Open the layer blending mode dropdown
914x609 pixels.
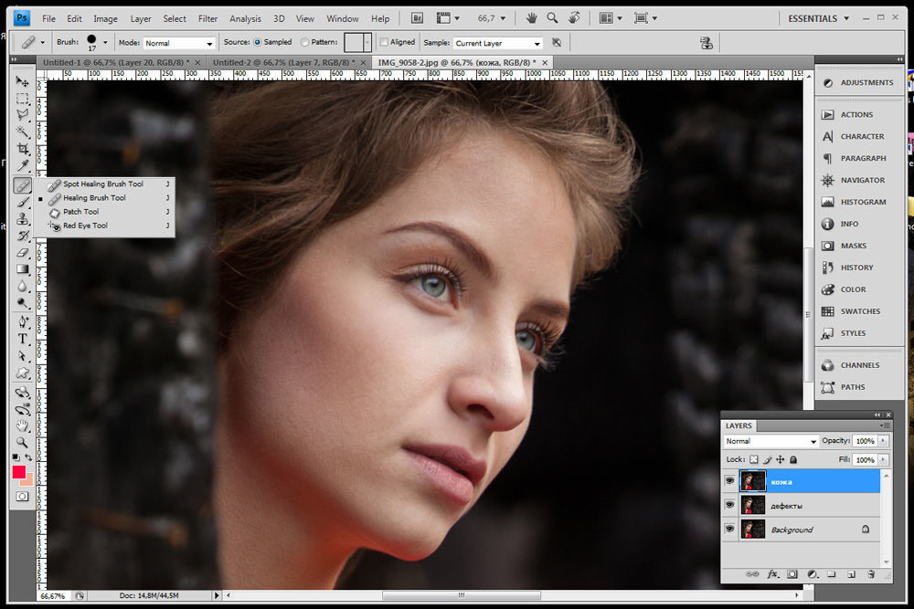point(769,441)
